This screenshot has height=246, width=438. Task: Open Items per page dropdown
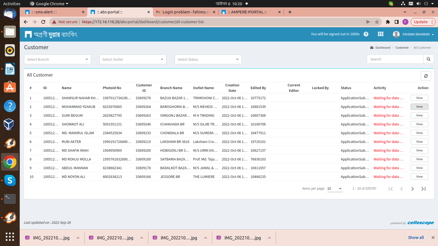(335, 189)
